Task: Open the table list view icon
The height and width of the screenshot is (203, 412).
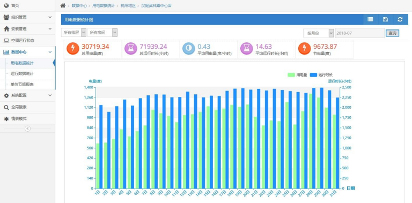Action: (x=370, y=19)
